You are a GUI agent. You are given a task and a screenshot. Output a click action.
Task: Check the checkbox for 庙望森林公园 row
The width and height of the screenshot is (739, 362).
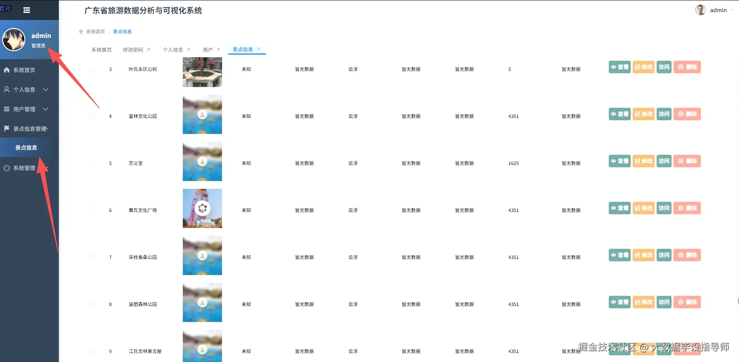pos(92,304)
